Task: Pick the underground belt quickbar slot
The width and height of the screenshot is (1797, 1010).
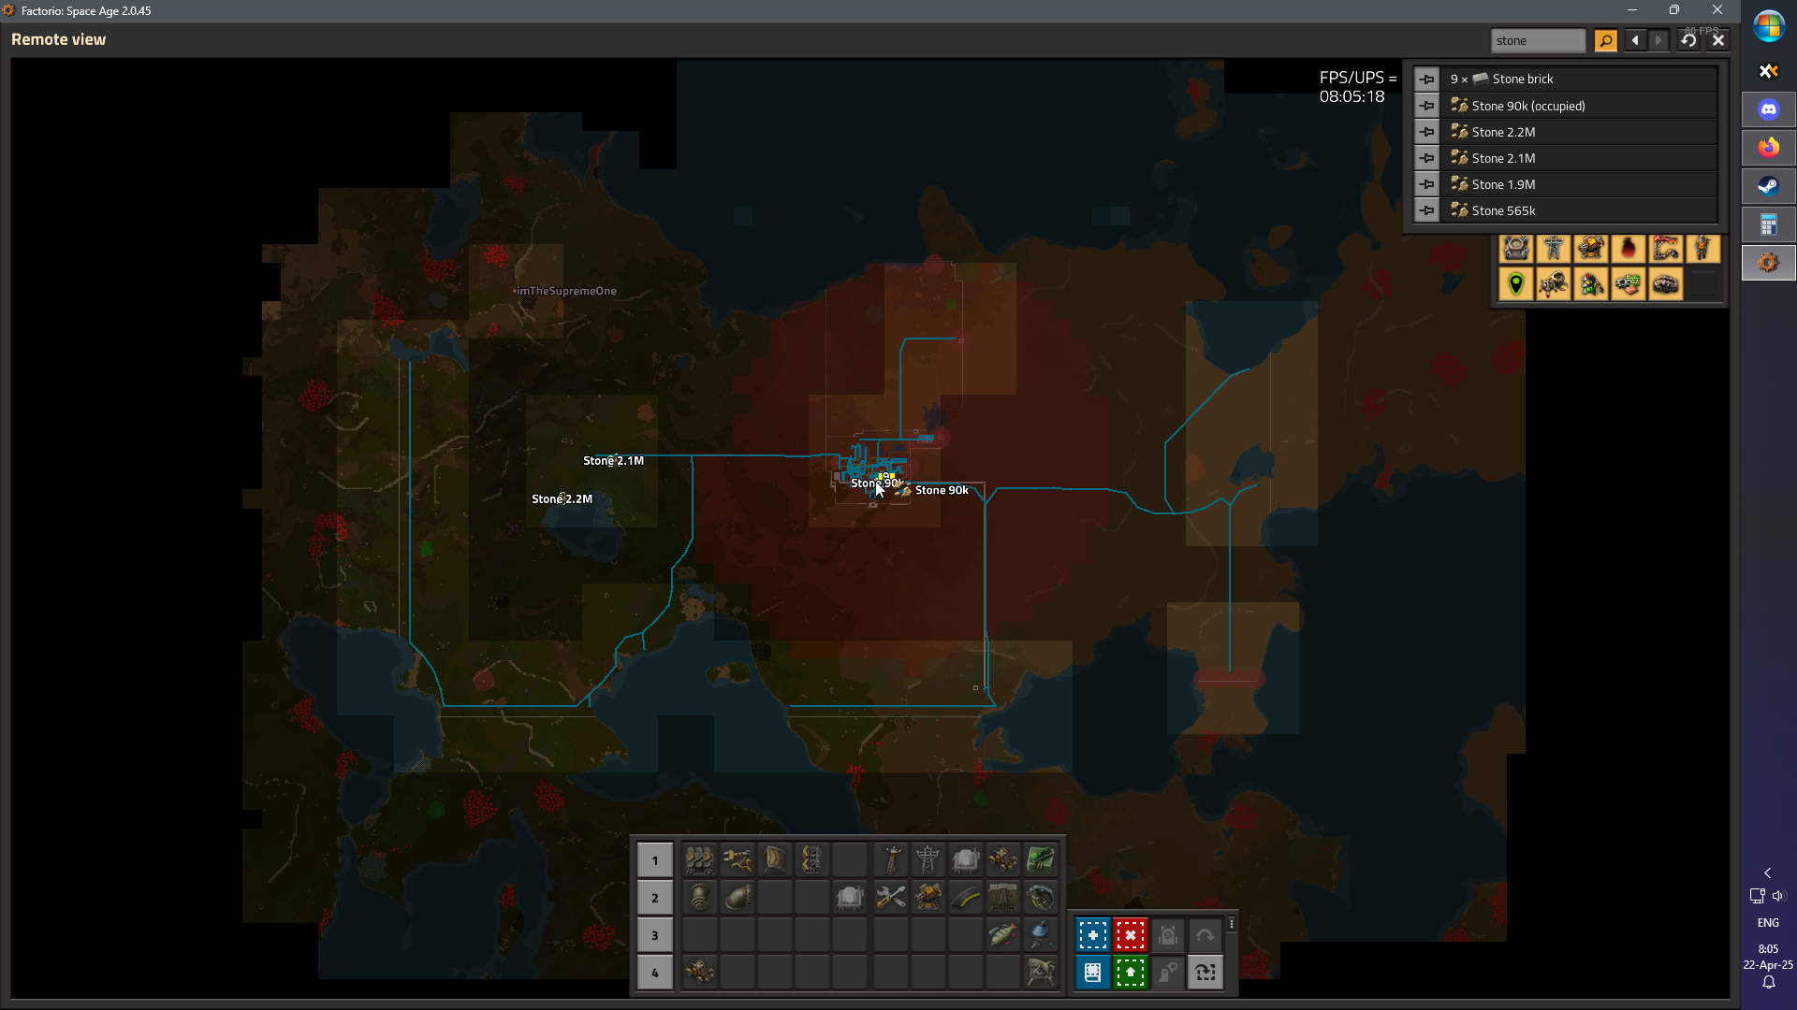Action: coord(775,859)
